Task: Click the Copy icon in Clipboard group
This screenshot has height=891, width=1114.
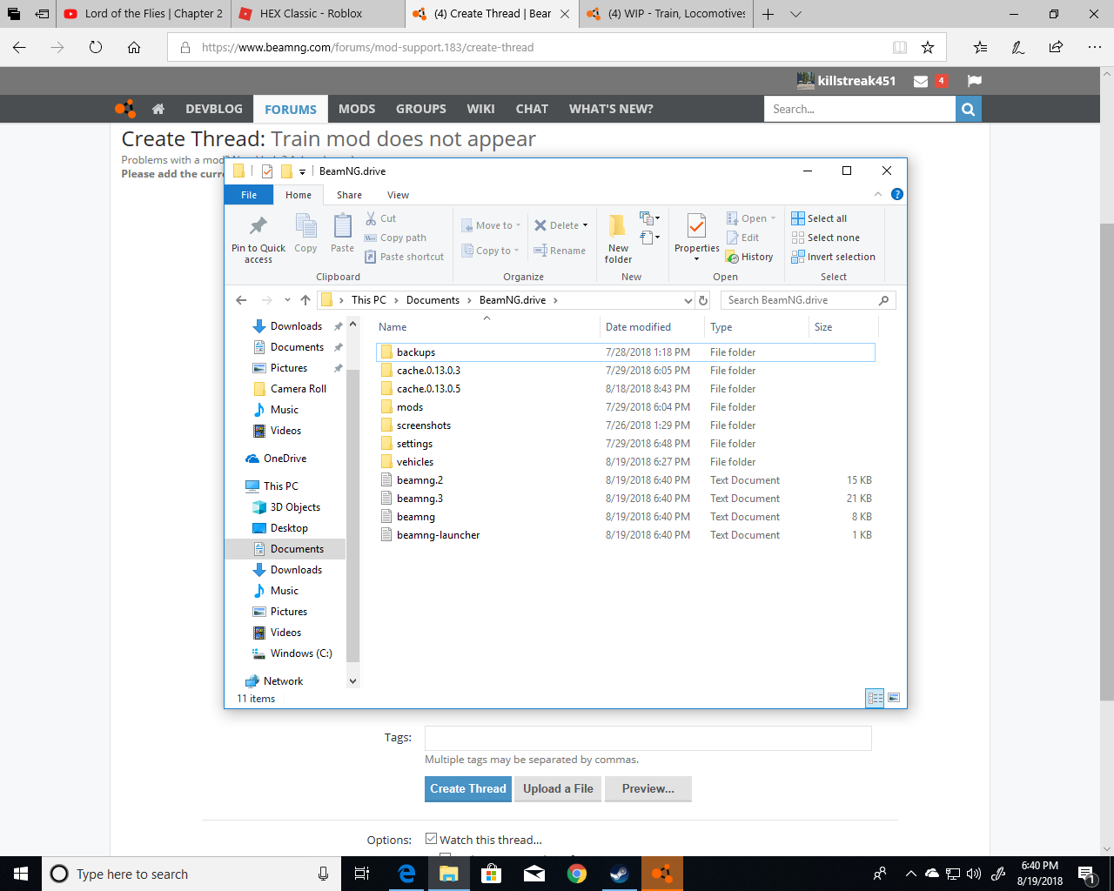Action: coord(305,233)
